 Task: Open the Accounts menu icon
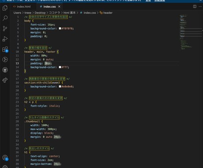coord(5,158)
